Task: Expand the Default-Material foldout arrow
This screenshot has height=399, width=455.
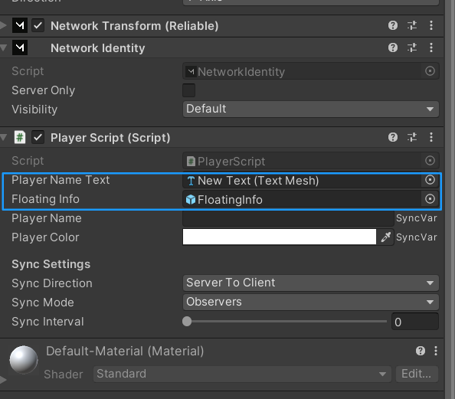Action: (x=3, y=380)
